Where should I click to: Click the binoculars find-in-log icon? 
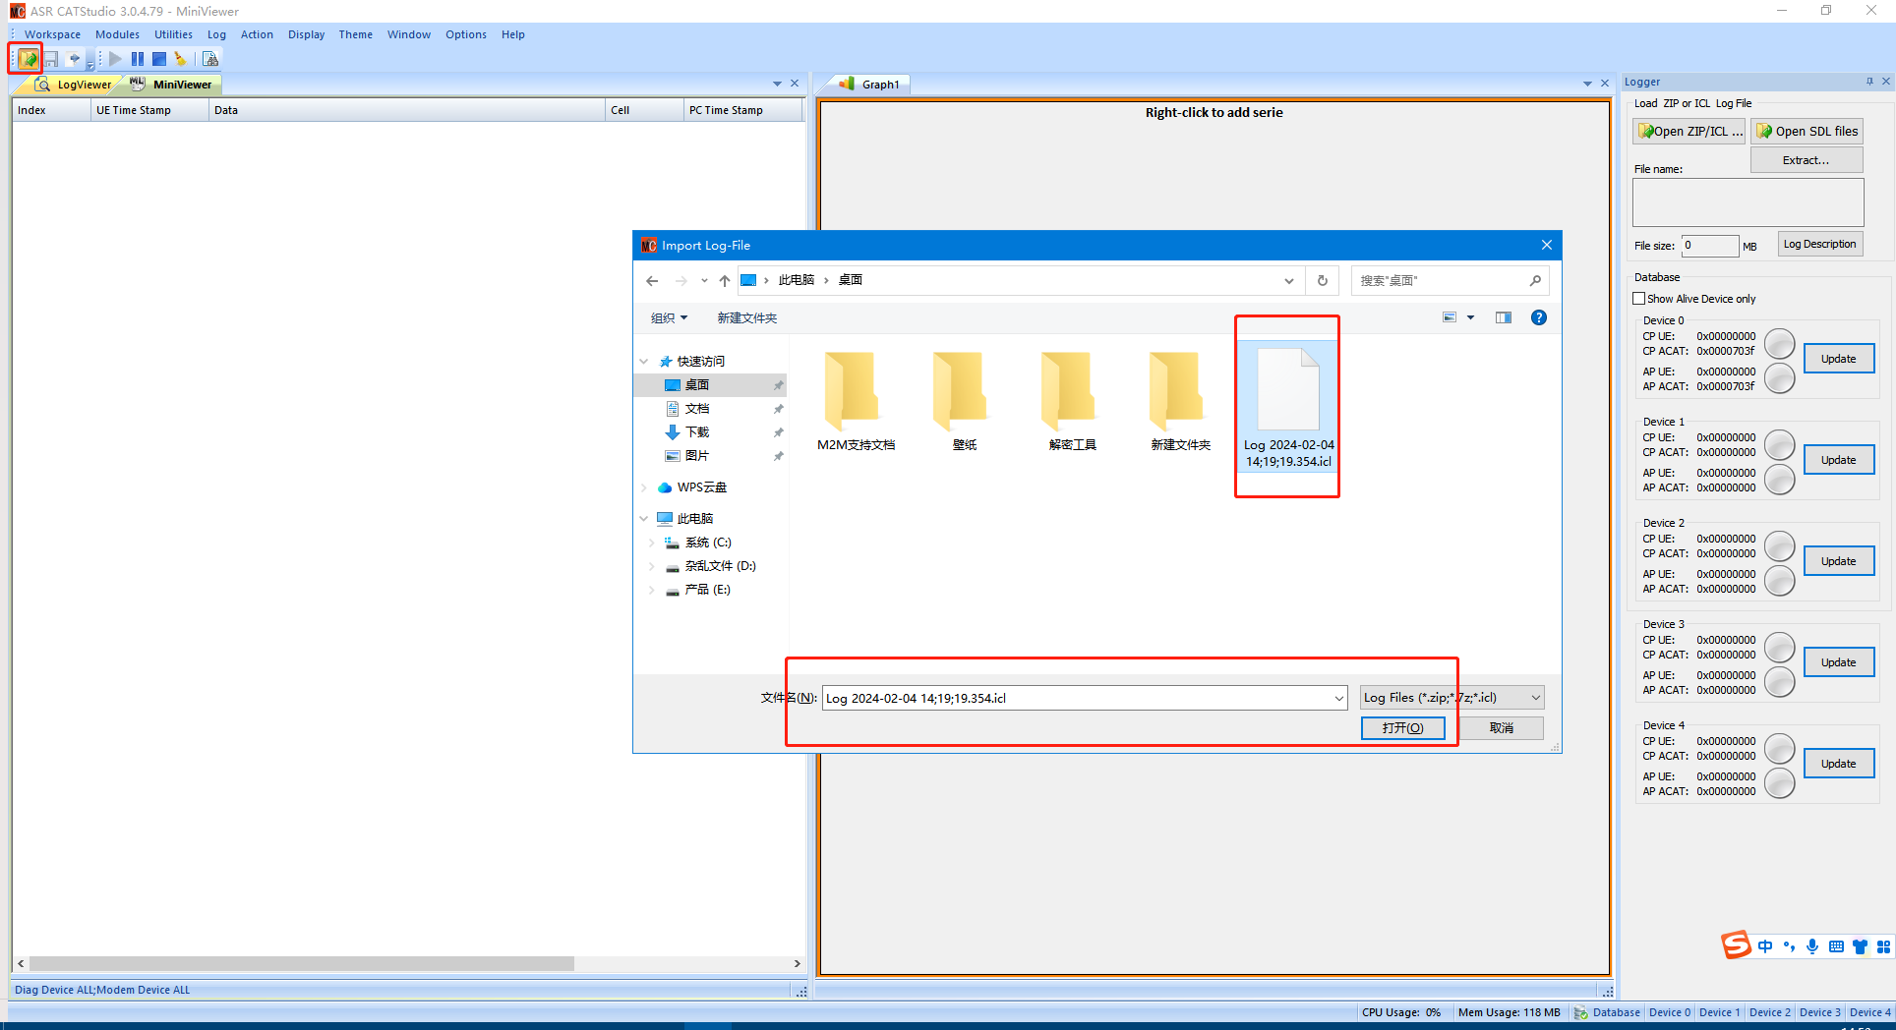point(209,59)
